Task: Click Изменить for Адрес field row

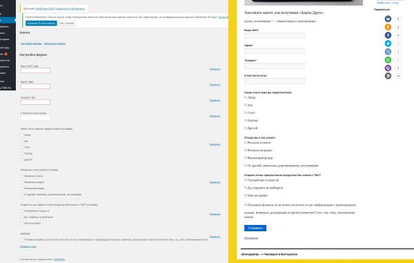Action: (x=215, y=85)
